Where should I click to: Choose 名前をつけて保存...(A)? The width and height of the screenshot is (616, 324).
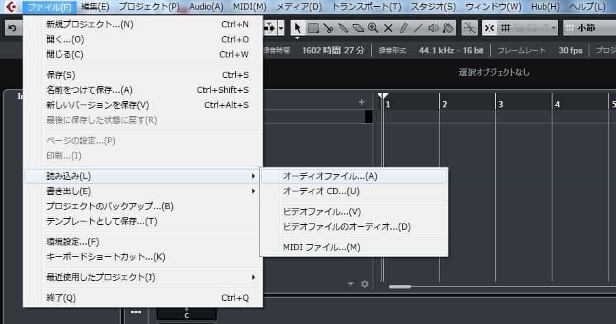[143, 90]
